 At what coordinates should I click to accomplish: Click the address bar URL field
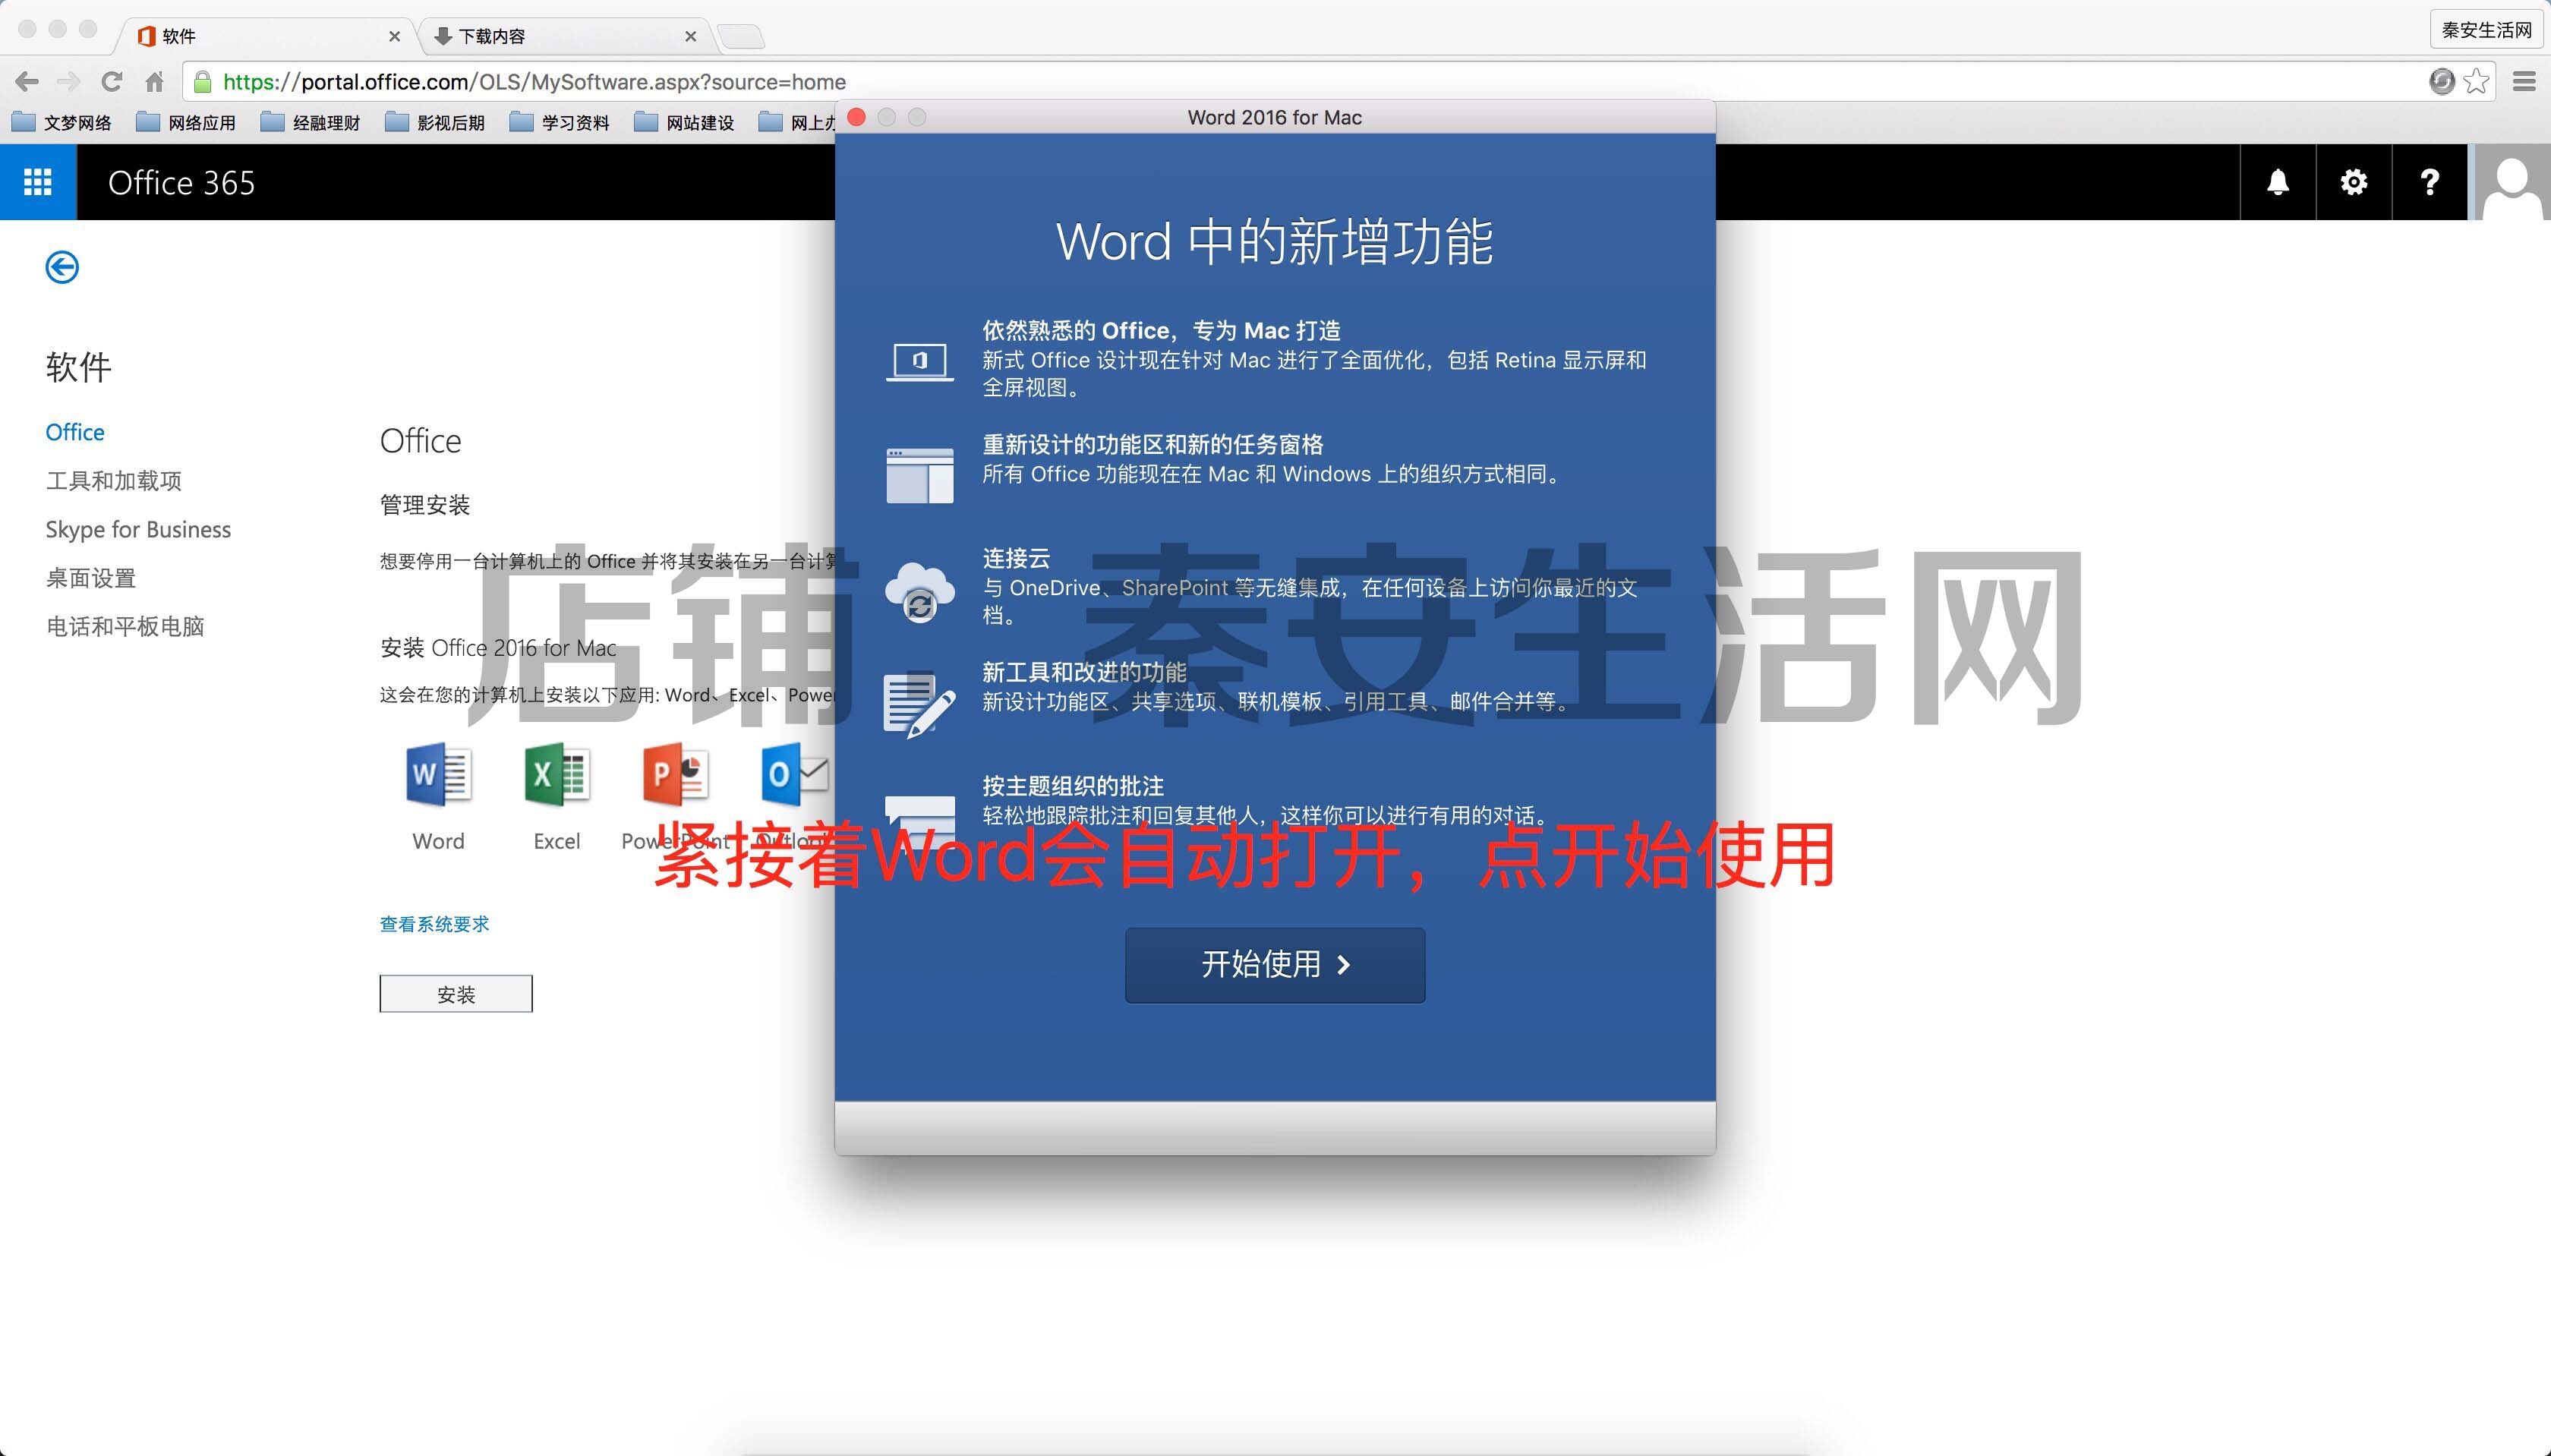1300,82
